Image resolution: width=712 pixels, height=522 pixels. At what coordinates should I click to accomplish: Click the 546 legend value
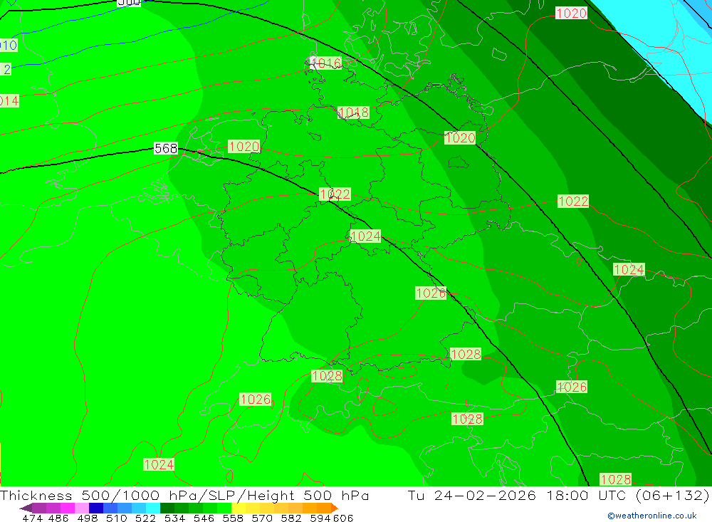point(204,518)
